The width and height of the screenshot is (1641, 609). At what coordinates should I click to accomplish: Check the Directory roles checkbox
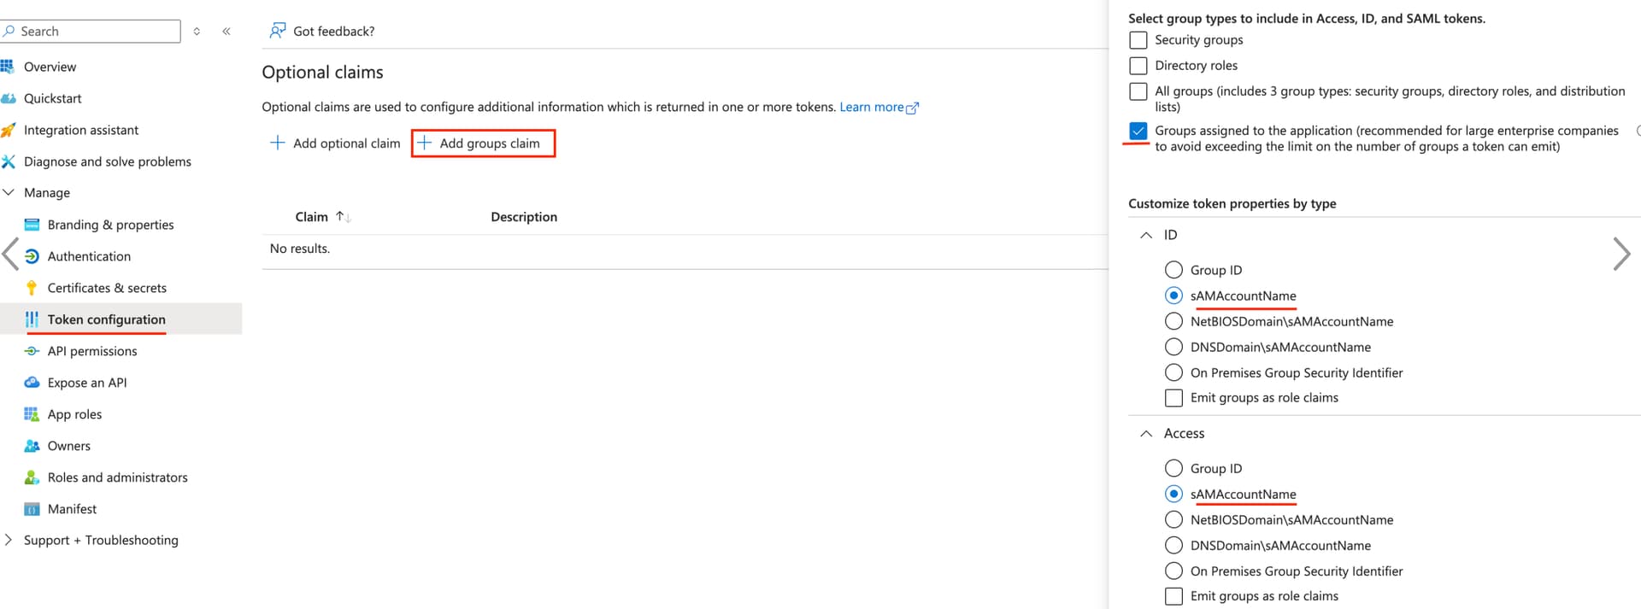[1138, 66]
